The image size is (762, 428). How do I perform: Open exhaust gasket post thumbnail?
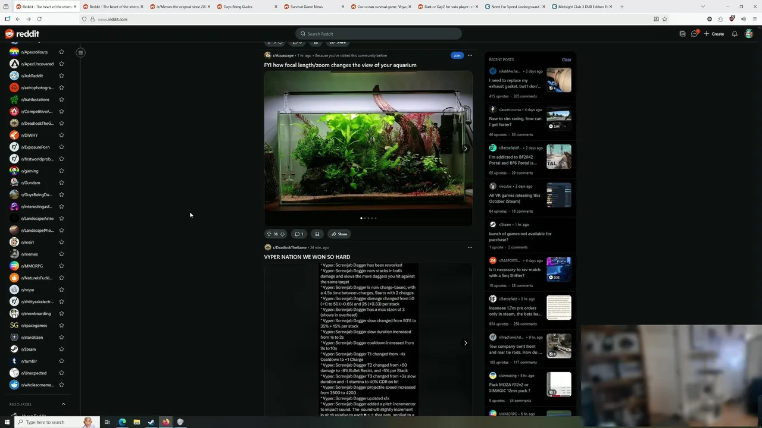click(x=559, y=80)
